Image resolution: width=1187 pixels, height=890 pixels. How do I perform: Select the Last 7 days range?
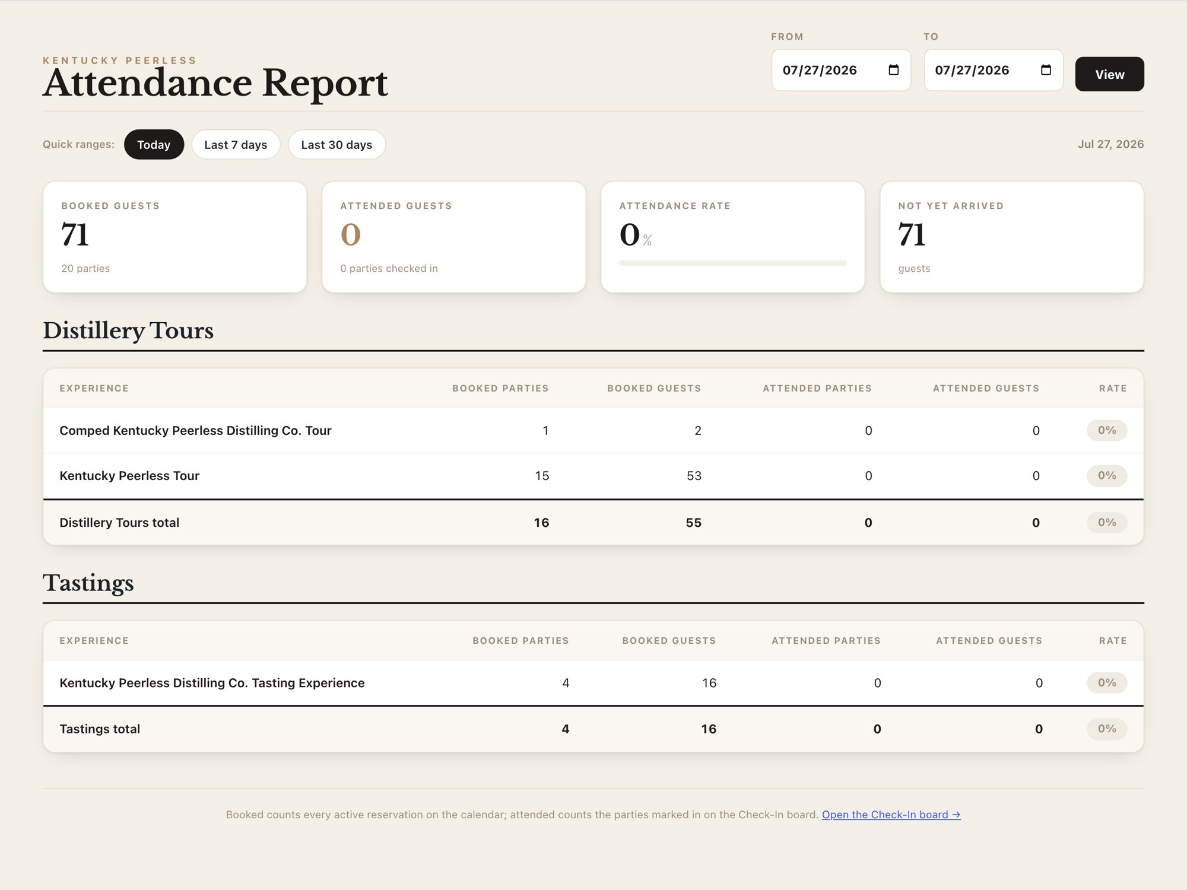pyautogui.click(x=236, y=144)
